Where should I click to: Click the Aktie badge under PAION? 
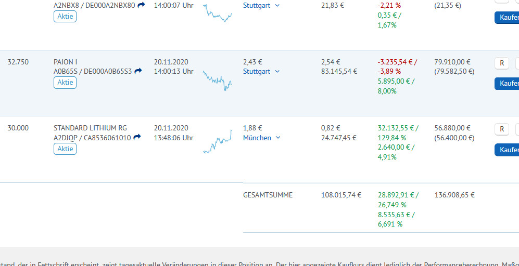pyautogui.click(x=65, y=83)
